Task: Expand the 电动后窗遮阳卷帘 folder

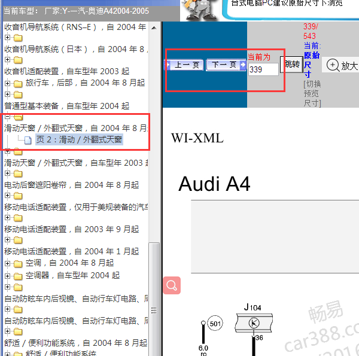Action: tap(7, 174)
